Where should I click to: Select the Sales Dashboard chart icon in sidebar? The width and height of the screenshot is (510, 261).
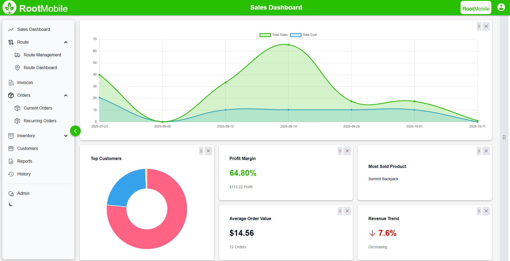click(x=11, y=29)
